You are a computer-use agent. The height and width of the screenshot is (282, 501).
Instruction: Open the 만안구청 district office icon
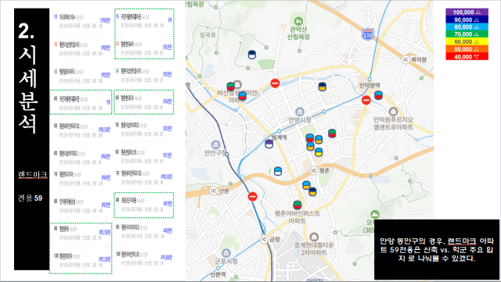coord(216,145)
